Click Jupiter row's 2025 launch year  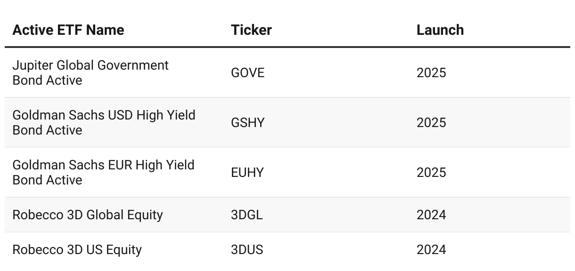point(431,73)
